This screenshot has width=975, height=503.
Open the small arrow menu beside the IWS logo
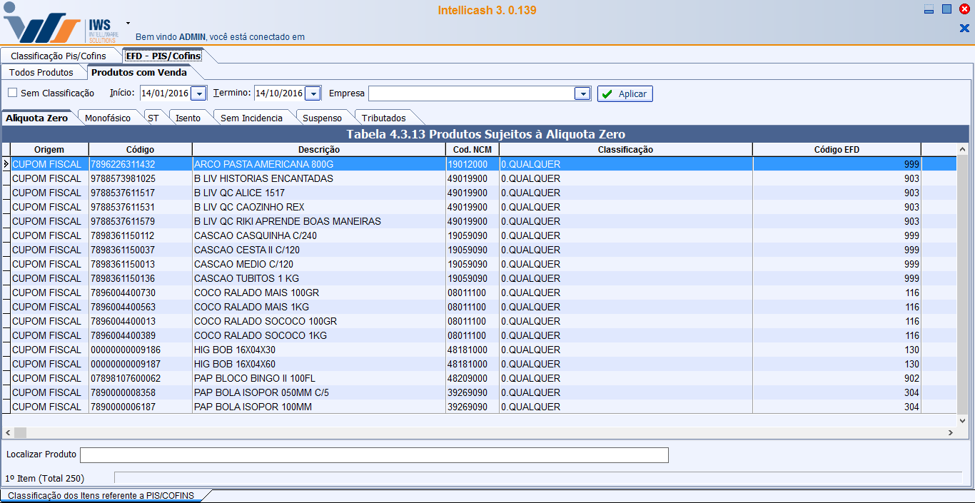coord(128,23)
